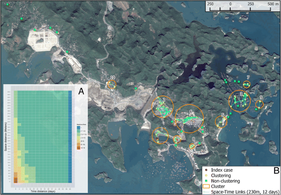Viewport: 281px width, 195px height.
Task: Click the 'Time distance (days)' axis title
Action: [43, 191]
